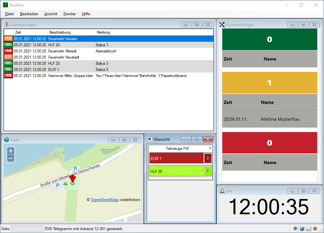Click the speaker icon in status bar
Viewport: 324px width, 233px height.
[x=295, y=229]
